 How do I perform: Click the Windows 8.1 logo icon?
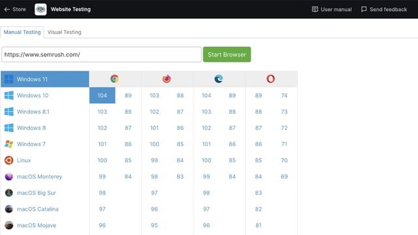[x=9, y=112]
